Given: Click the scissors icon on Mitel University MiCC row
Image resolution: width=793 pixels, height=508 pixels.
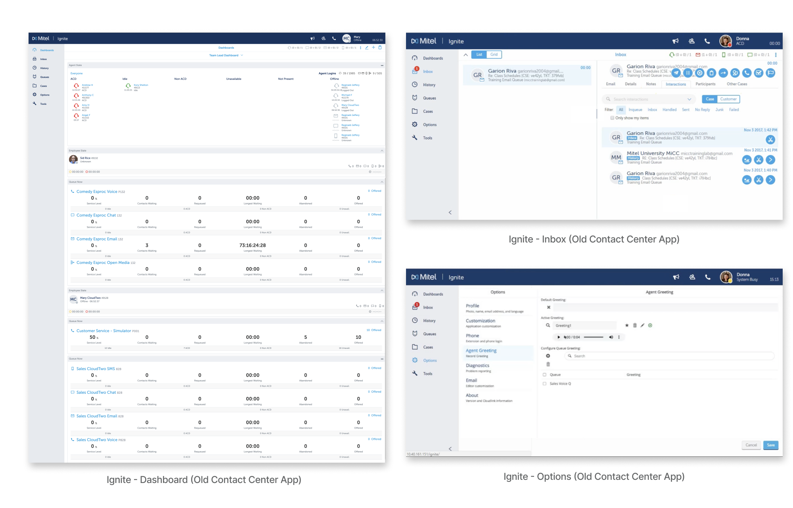Looking at the screenshot, I should 759,160.
